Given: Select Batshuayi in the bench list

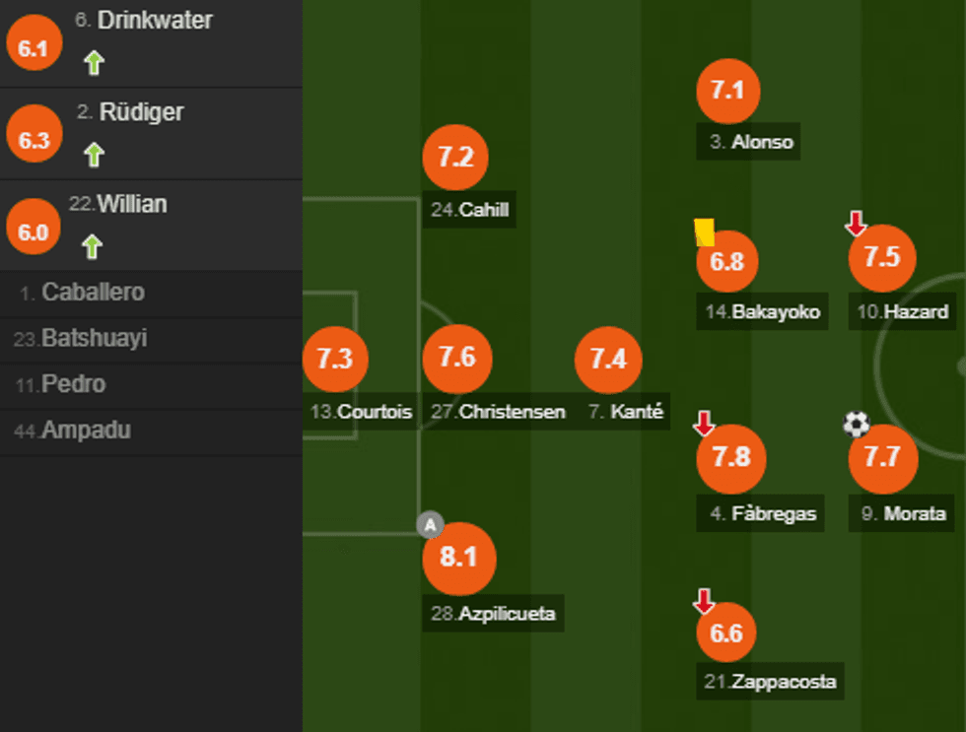Looking at the screenshot, I should coord(94,339).
